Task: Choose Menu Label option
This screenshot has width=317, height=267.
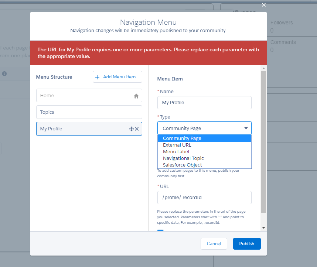Action: coord(204,151)
